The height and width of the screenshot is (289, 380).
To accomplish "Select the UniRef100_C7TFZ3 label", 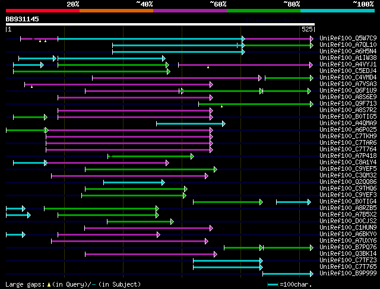I will (348, 261).
